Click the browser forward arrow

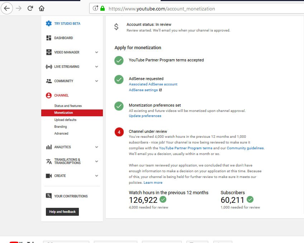(x=19, y=8)
